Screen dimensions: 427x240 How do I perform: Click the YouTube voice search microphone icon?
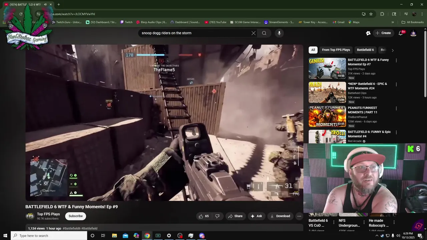point(279,33)
